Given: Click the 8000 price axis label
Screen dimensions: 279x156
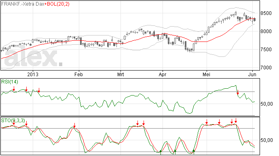Looking at the screenshot, I should [x=266, y=31].
